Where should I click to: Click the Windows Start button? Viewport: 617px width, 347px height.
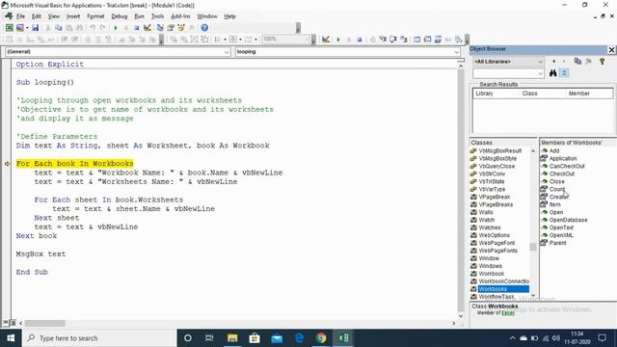[x=11, y=338]
